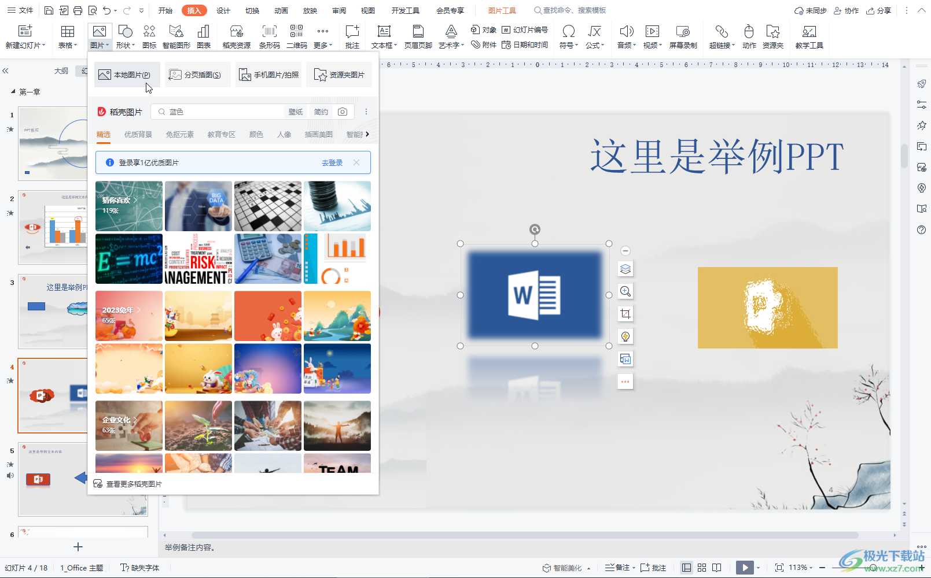Insert a 二维码 QR code
Image resolution: width=931 pixels, height=578 pixels.
pyautogui.click(x=297, y=36)
